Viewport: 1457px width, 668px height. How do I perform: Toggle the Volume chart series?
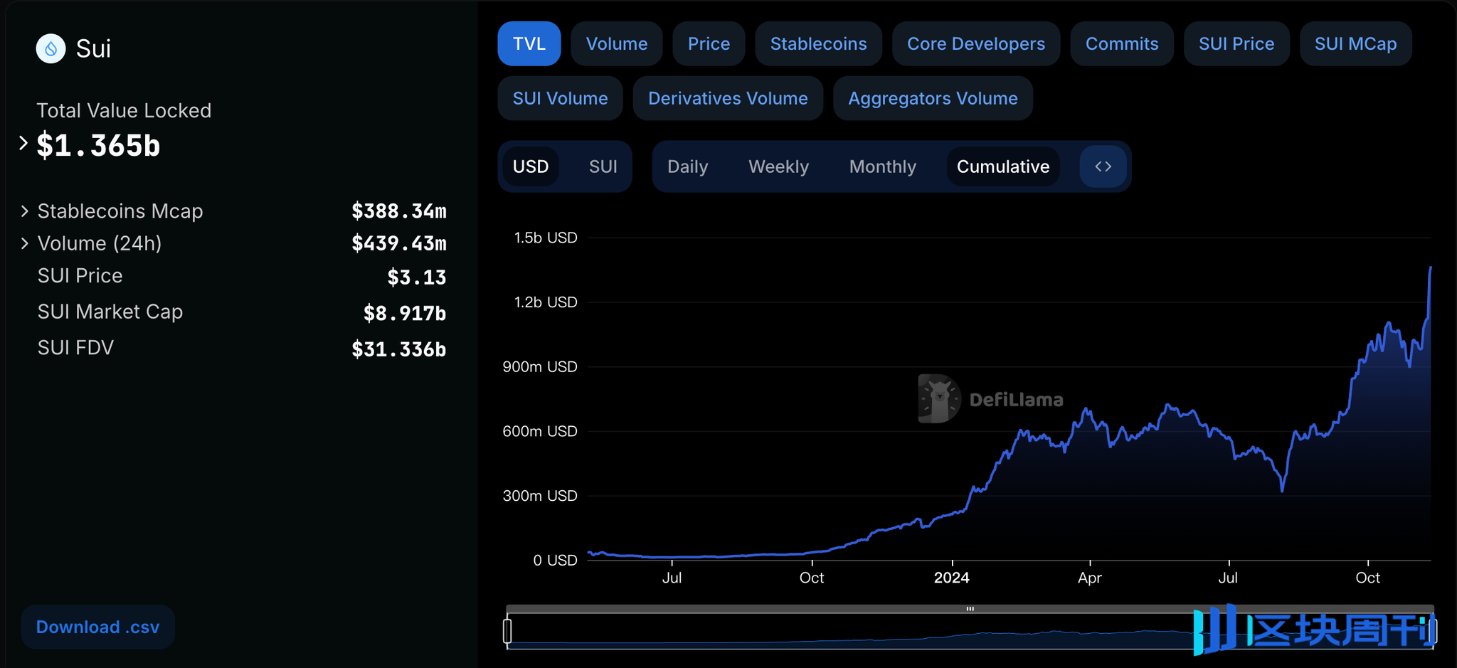617,44
